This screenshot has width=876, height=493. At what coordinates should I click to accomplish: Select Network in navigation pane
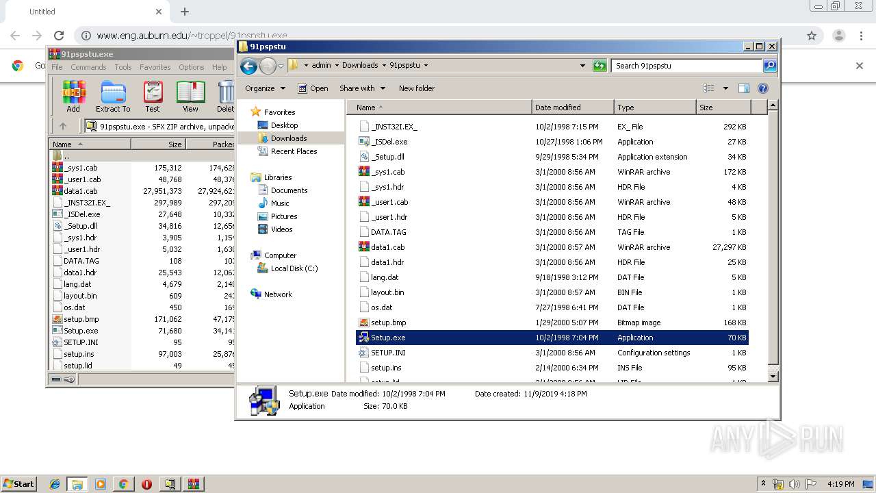coord(278,294)
